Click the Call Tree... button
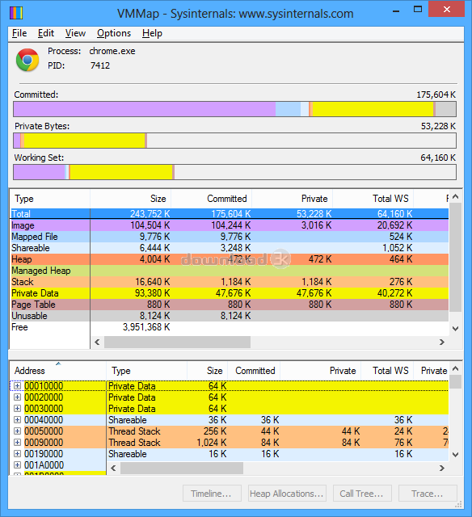The image size is (472, 517). pyautogui.click(x=362, y=494)
